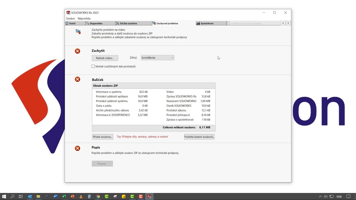The height and width of the screenshot is (200, 356).
Task: Launch Excel from the taskbar
Action: click(x=64, y=196)
